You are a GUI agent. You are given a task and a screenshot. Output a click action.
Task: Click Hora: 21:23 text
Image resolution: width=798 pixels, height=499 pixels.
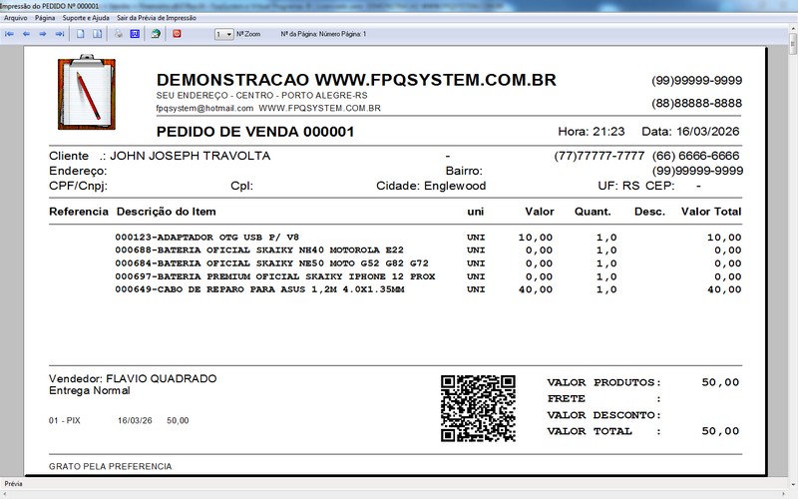click(x=592, y=132)
